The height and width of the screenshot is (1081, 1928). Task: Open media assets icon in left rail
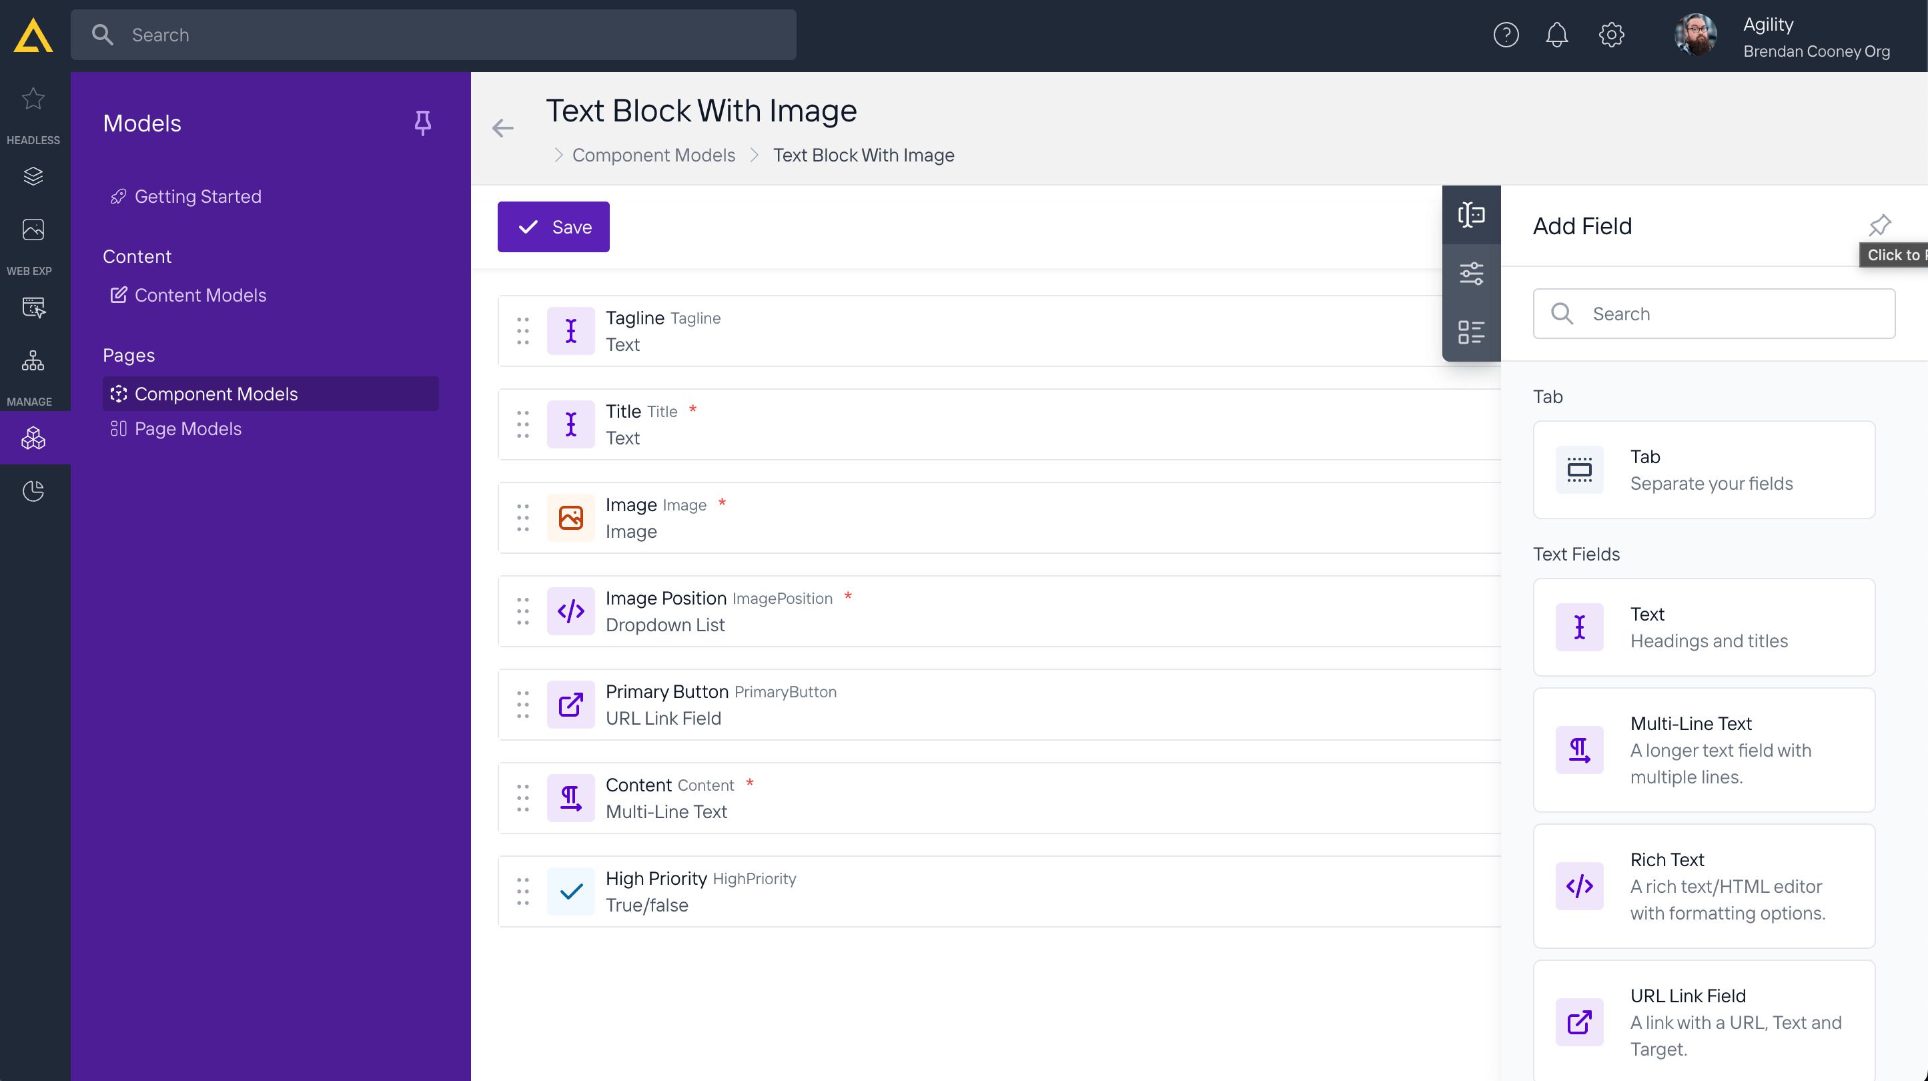33,229
